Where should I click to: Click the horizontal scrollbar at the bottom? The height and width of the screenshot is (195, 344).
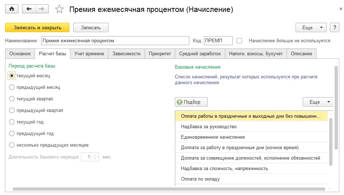[169, 189]
